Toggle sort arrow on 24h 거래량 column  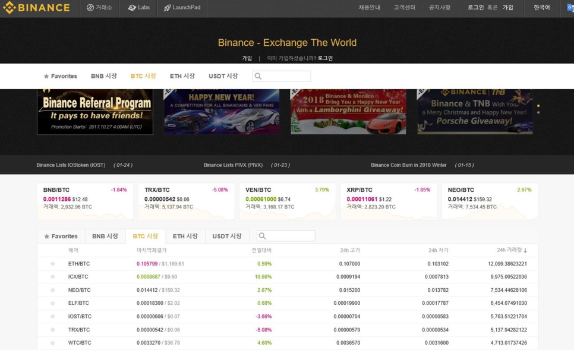(525, 250)
